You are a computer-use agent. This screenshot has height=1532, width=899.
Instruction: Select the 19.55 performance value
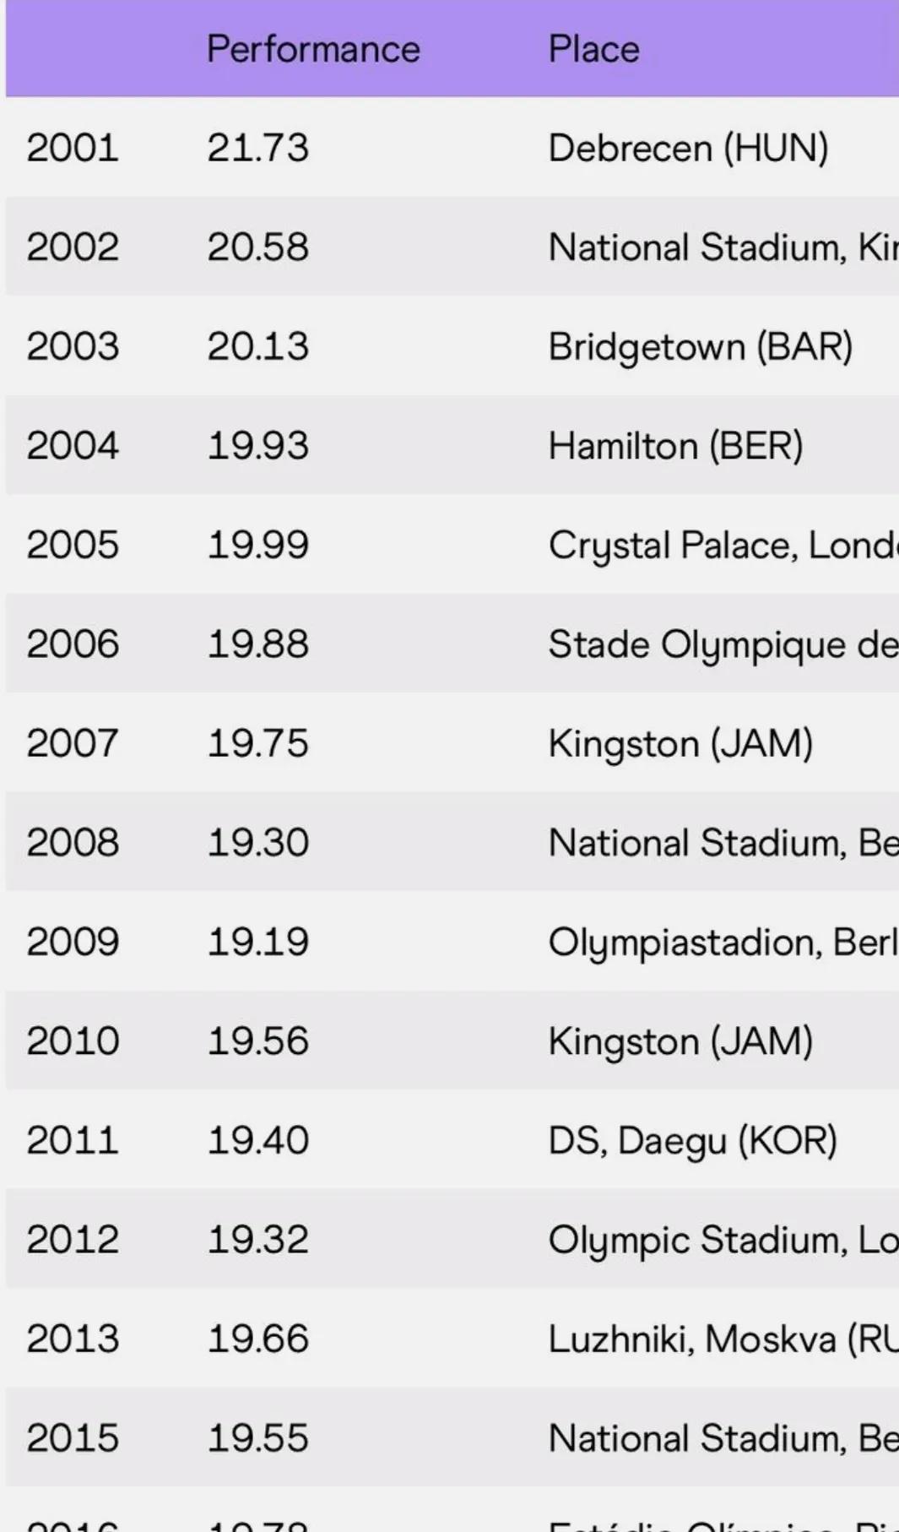click(x=258, y=1438)
